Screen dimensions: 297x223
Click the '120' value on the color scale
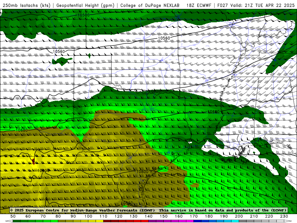pos(118,216)
